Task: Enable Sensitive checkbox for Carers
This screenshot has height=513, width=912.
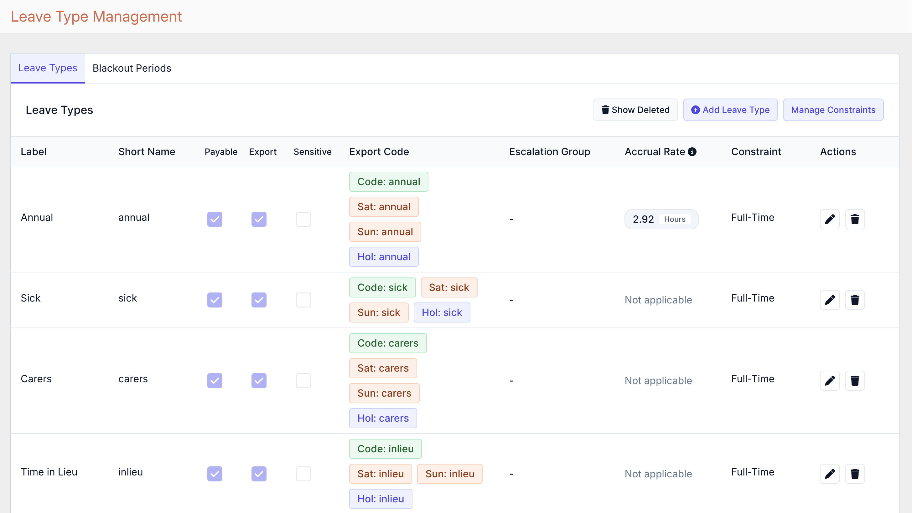Action: tap(303, 380)
